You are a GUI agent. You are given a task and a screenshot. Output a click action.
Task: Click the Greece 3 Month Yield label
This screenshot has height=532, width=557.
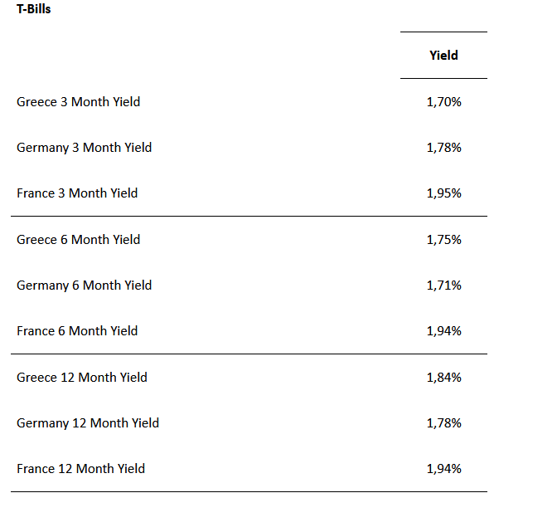point(78,102)
